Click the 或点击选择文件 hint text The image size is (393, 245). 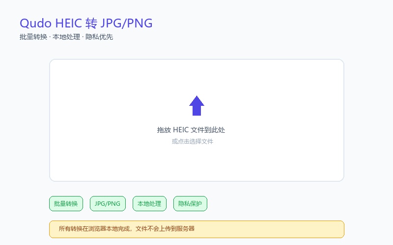(193, 142)
